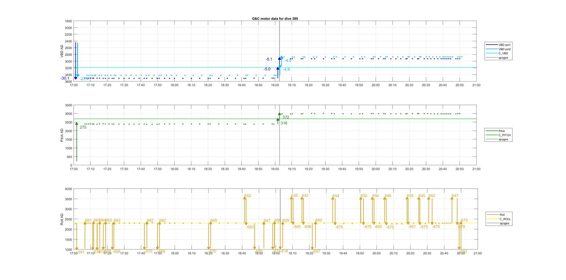
Task: Click the '-5.0' data label
Action: [267, 69]
